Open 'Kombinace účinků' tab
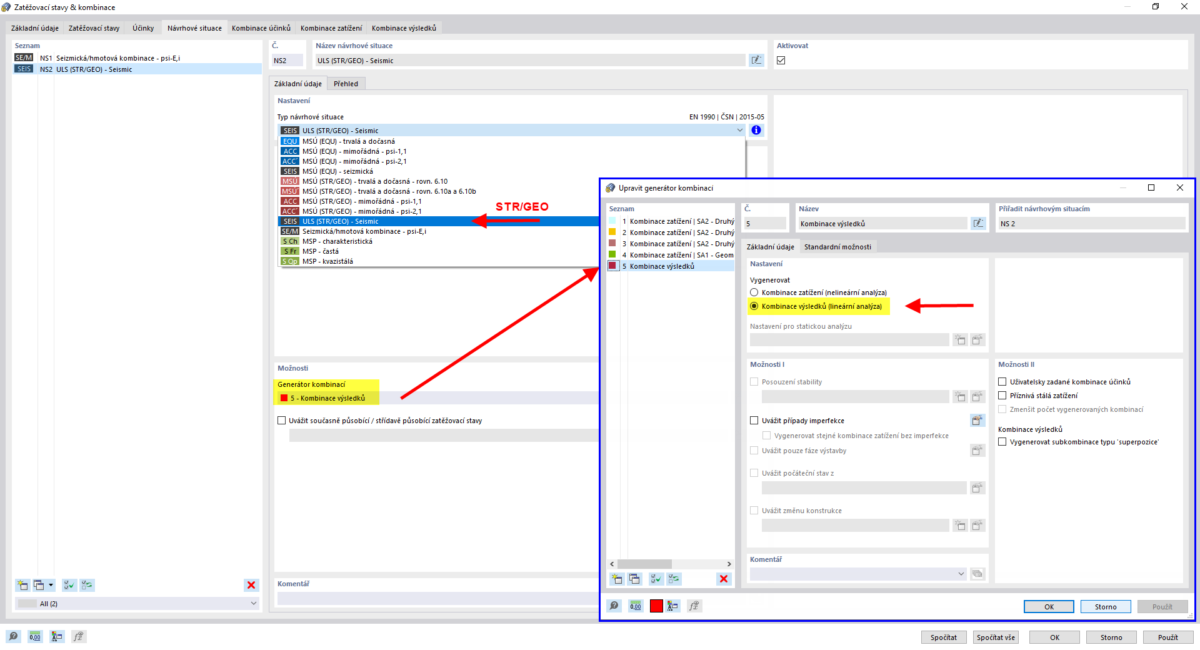Screen dimensions: 1200x650 click(x=261, y=28)
